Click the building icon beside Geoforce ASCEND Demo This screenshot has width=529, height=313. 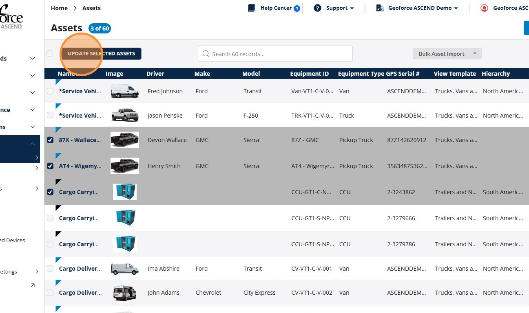click(380, 8)
